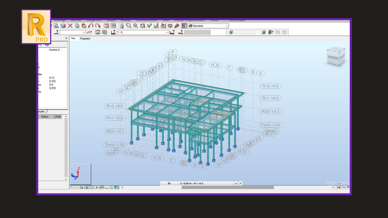388x218 pixels.
Task: Click the horizontal scrollbar below the view
Action: point(227,187)
